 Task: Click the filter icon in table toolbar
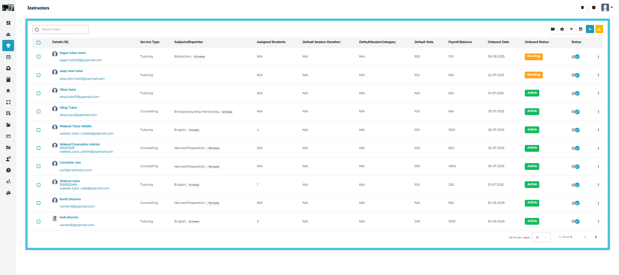571,29
